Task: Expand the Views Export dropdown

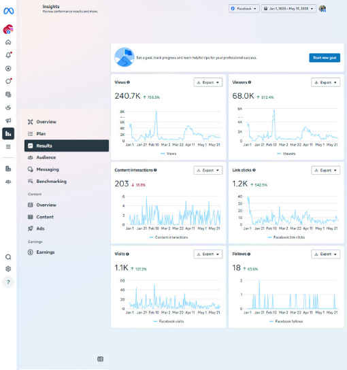Action: (208, 82)
